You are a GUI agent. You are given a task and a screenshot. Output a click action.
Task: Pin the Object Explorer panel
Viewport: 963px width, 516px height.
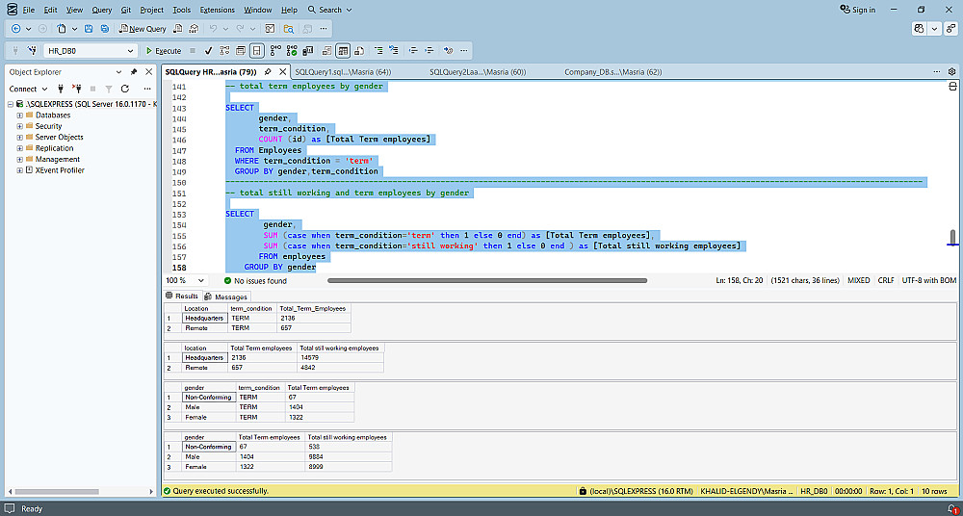click(x=134, y=72)
